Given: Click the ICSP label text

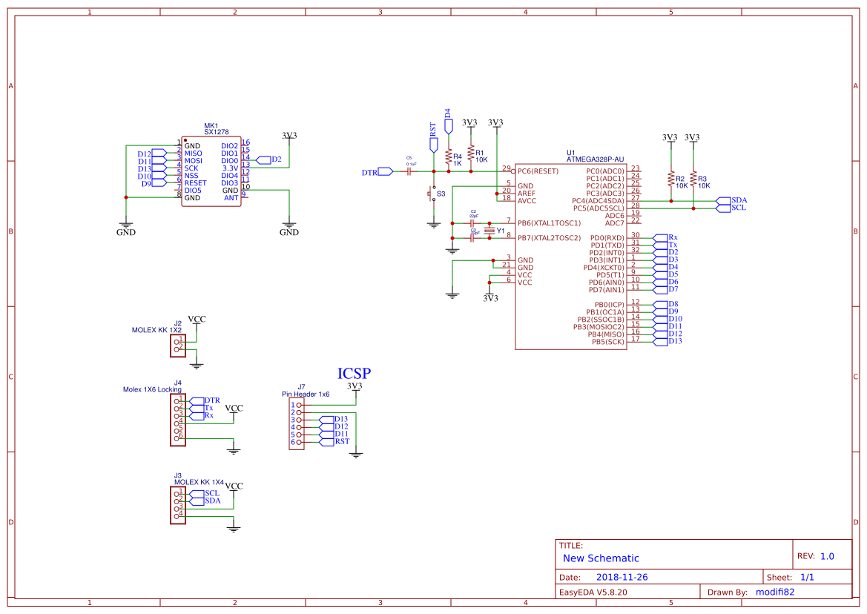Looking at the screenshot, I should [x=355, y=374].
